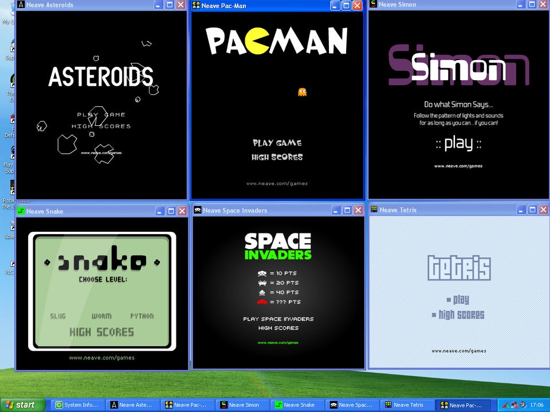
Task: Start Simon by clicking play
Action: (x=458, y=143)
